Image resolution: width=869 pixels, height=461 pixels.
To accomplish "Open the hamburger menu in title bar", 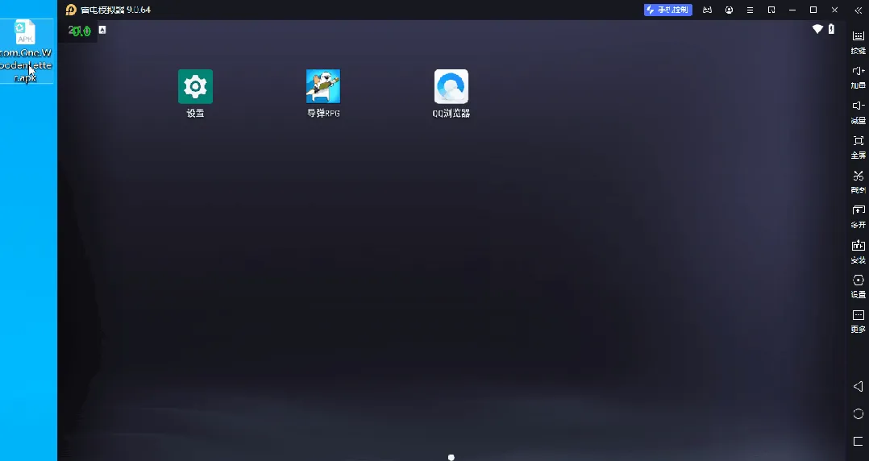I will click(750, 10).
